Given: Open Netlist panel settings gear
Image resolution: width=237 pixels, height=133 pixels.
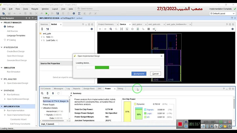Looking at the screenshot, I should tap(92, 29).
